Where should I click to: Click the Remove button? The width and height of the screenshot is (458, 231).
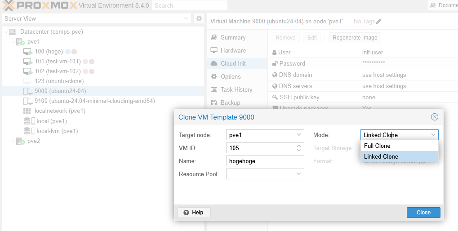tap(285, 38)
